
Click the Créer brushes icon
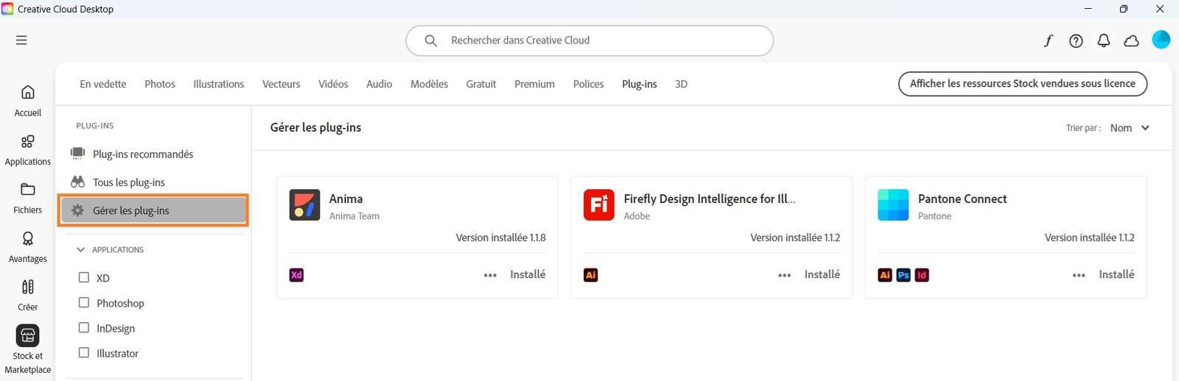[27, 287]
